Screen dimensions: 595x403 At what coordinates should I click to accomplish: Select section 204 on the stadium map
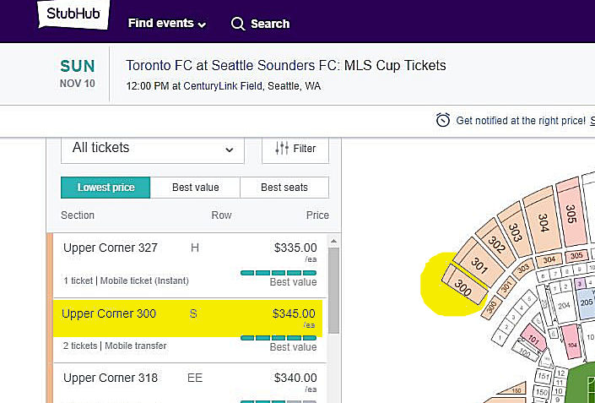point(564,305)
